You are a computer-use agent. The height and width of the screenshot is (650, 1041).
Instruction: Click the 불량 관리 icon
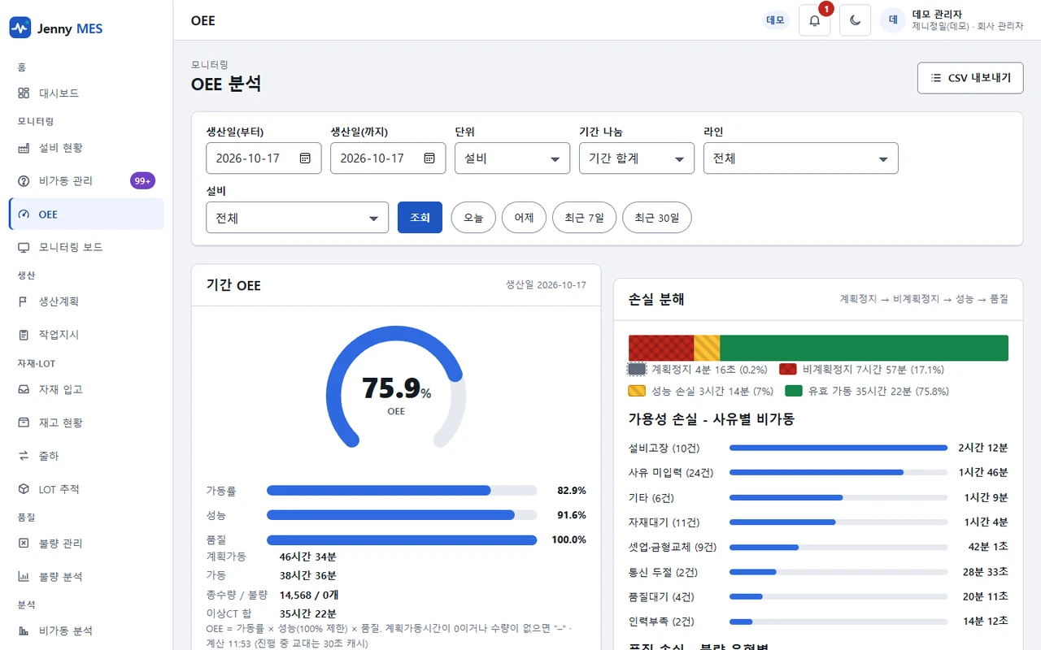(x=24, y=544)
